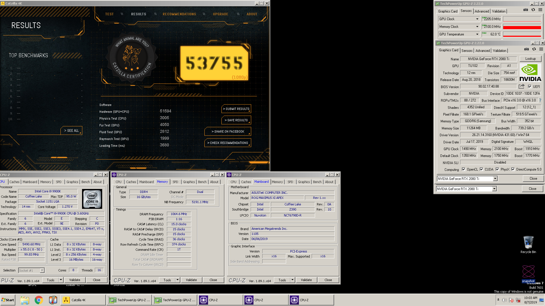The height and width of the screenshot is (306, 545).
Task: Click refresh icon in lower GPU-Z Graphics Card window
Action: click(534, 49)
